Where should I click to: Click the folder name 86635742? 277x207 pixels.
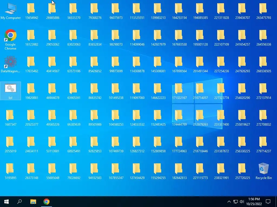pos(95,98)
